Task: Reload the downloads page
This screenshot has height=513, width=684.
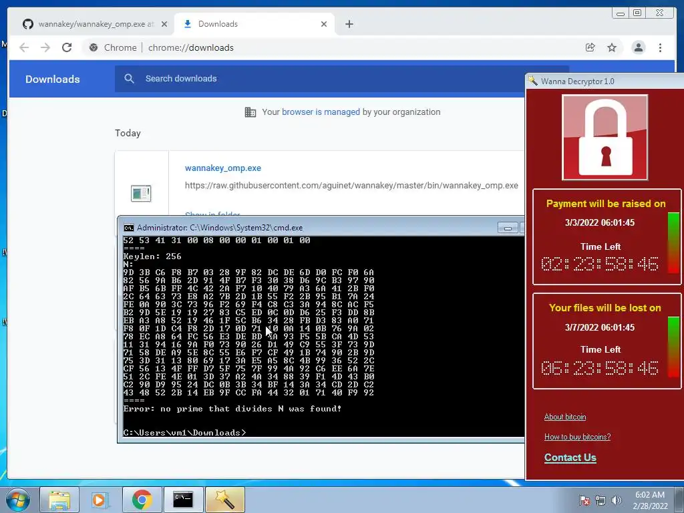Action: click(x=67, y=47)
